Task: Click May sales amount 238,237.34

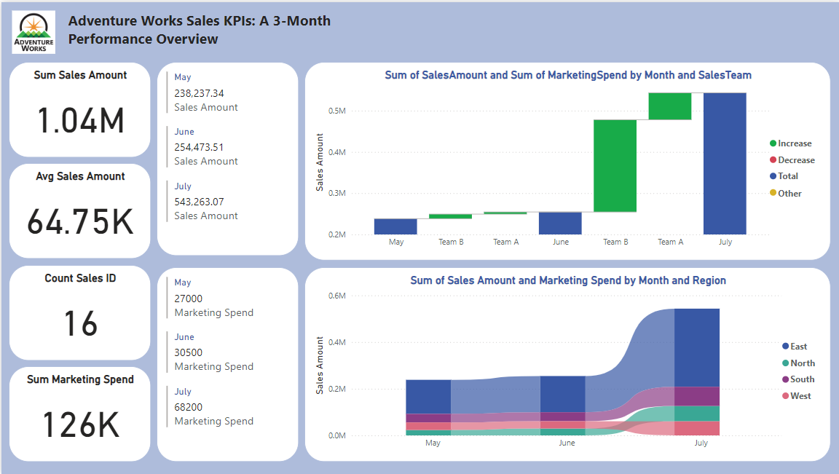Action: [x=199, y=93]
